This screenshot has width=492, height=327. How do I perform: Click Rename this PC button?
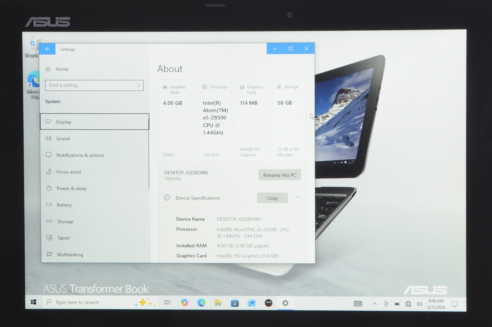click(280, 175)
